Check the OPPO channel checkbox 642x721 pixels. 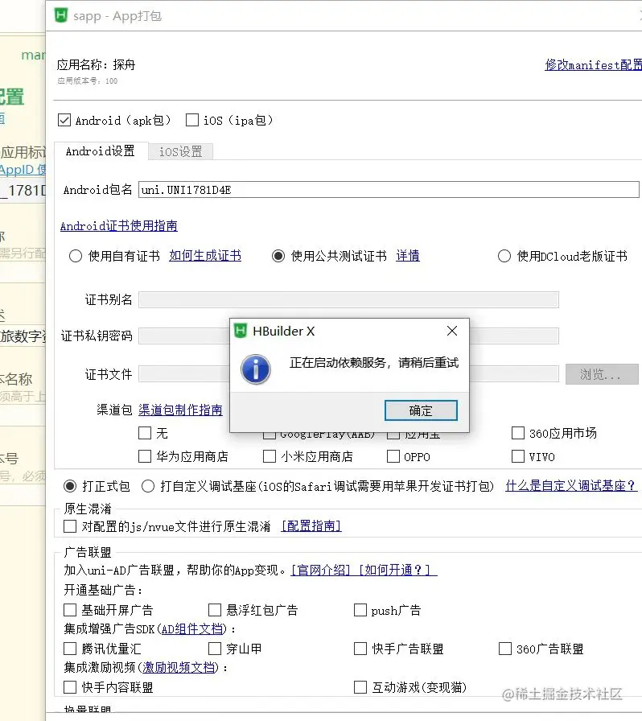pyautogui.click(x=393, y=456)
